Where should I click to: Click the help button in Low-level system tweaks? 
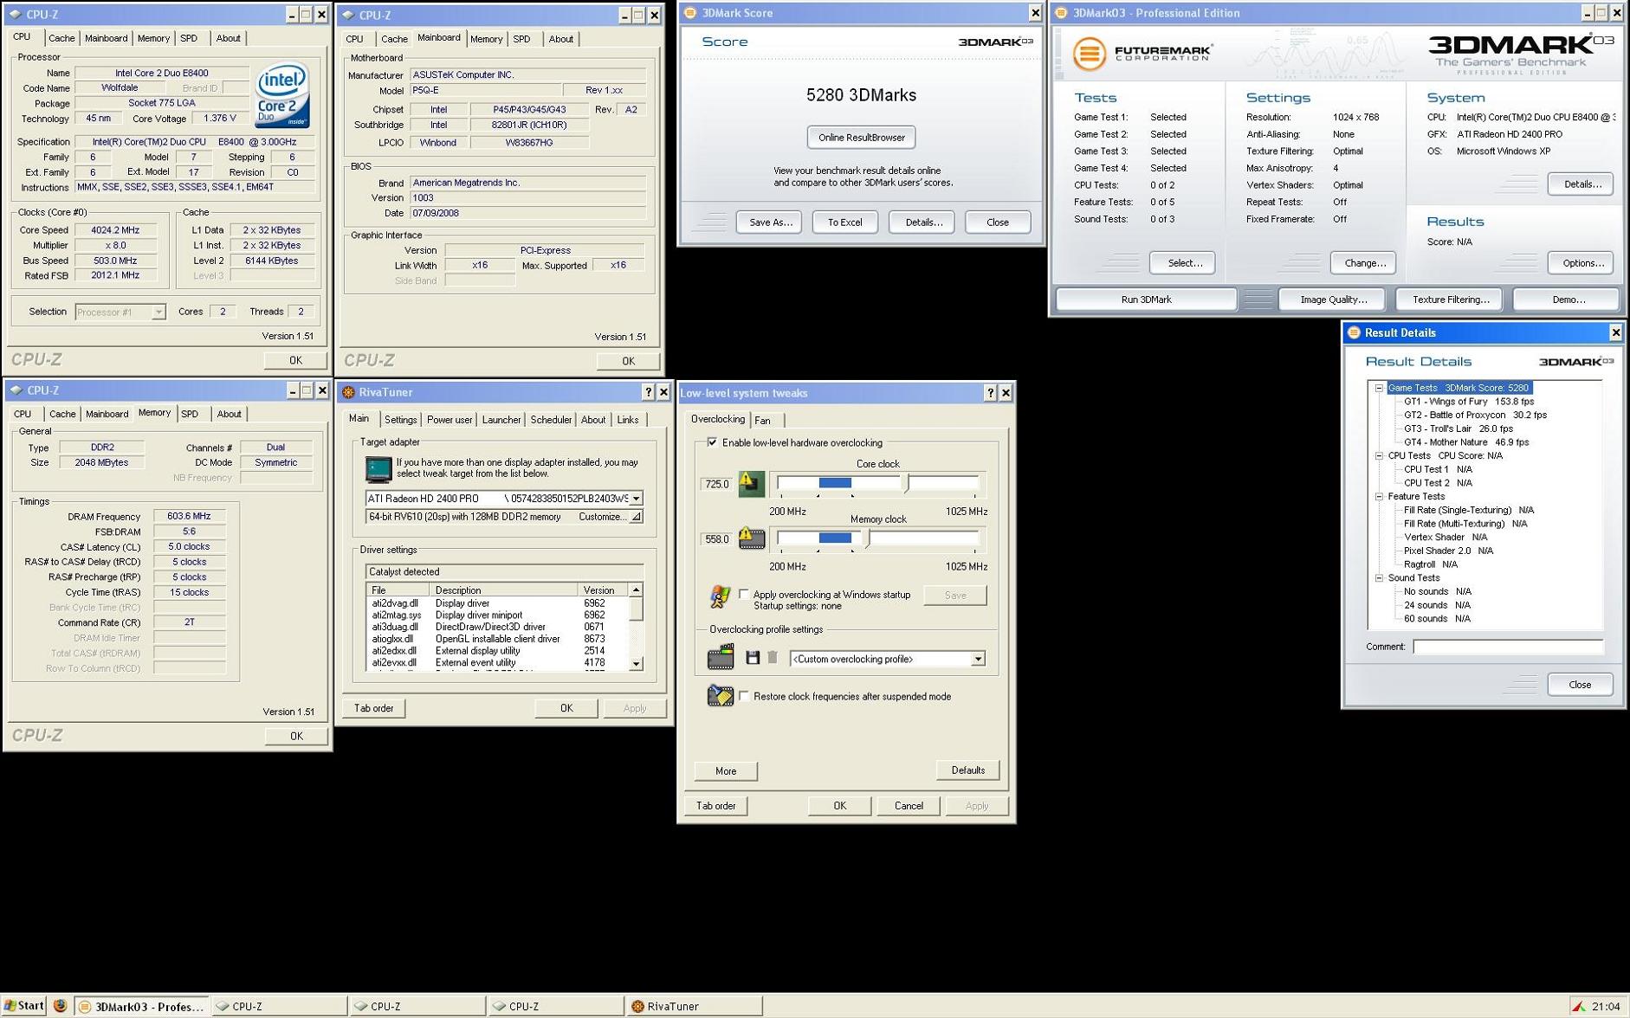click(x=990, y=393)
